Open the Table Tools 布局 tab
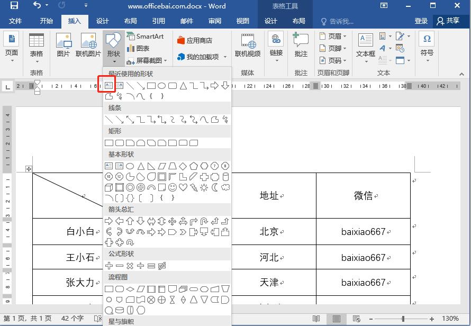This screenshot has width=471, height=326. (x=299, y=21)
